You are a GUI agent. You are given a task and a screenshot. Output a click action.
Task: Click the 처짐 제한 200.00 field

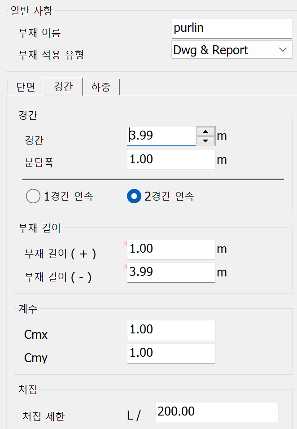click(216, 411)
